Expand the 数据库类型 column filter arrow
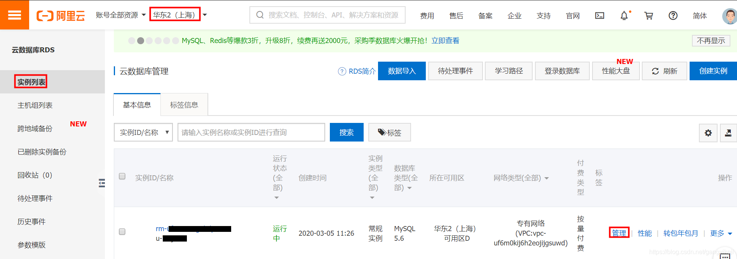Screen dimensions: 737x259 pos(409,188)
